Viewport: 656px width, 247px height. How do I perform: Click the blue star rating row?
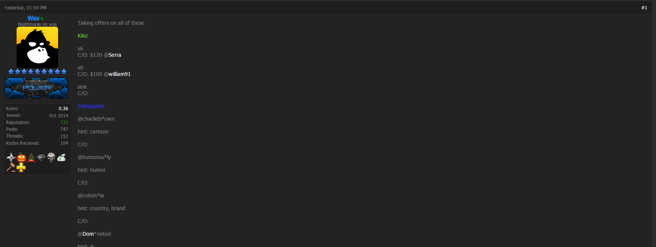(37, 71)
